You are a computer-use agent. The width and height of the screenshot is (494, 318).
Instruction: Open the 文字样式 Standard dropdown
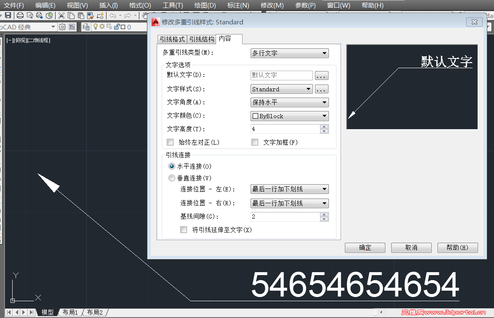tap(282, 89)
